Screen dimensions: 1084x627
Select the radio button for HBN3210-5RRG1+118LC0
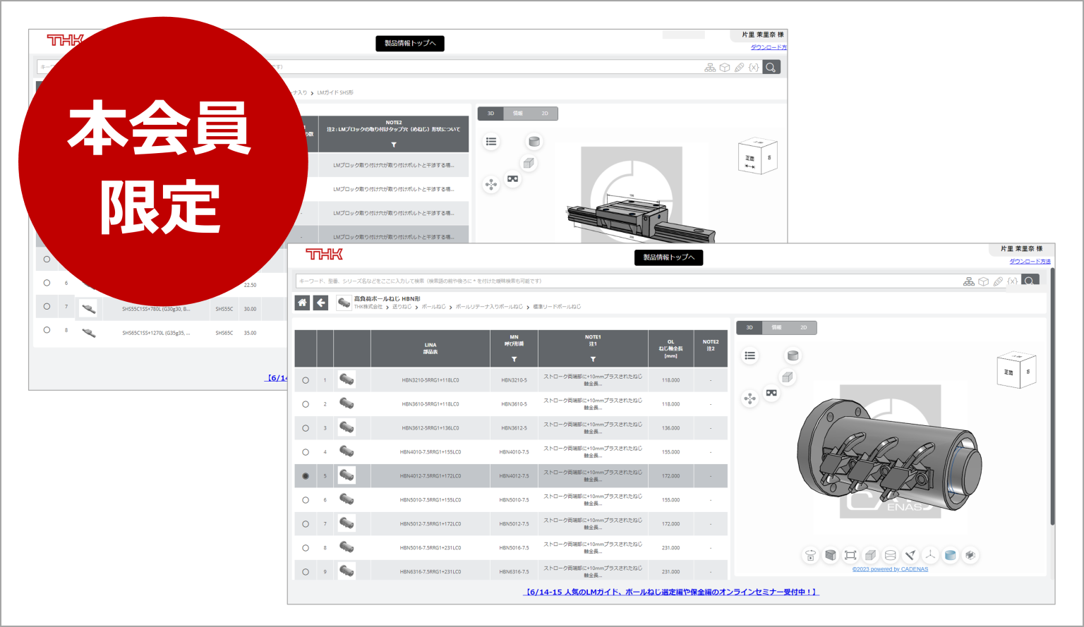306,379
